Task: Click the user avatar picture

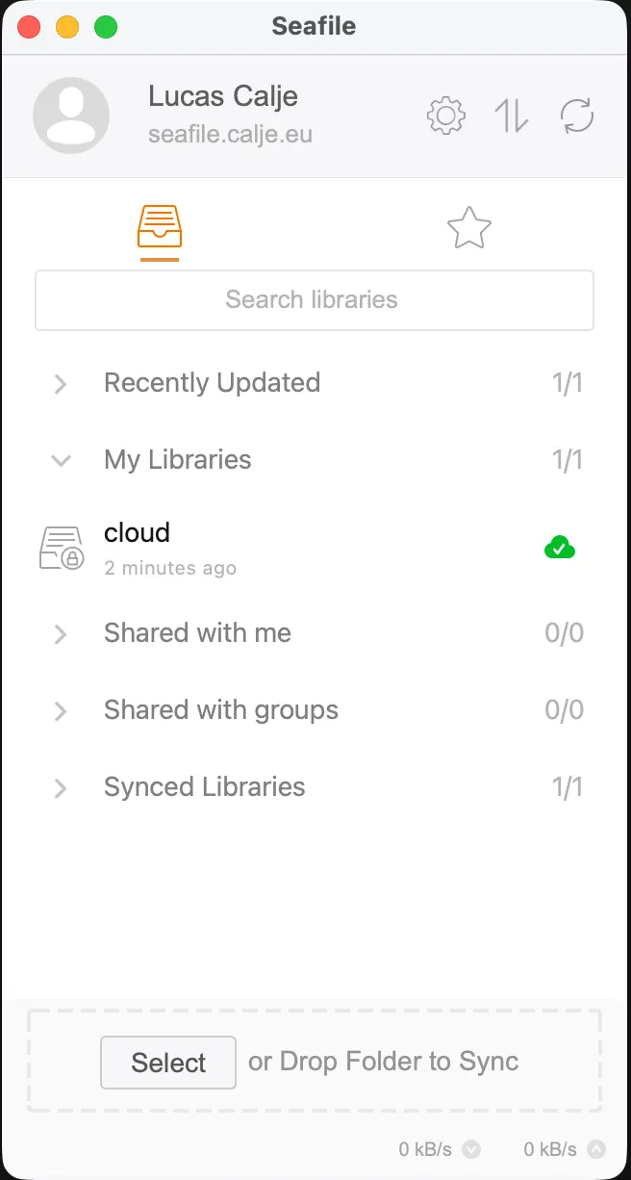Action: 71,115
